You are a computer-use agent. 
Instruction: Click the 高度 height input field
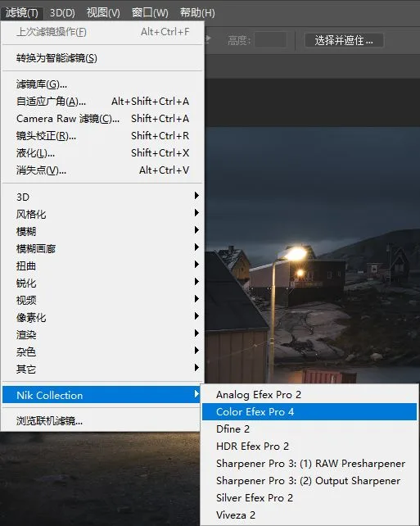tap(270, 41)
